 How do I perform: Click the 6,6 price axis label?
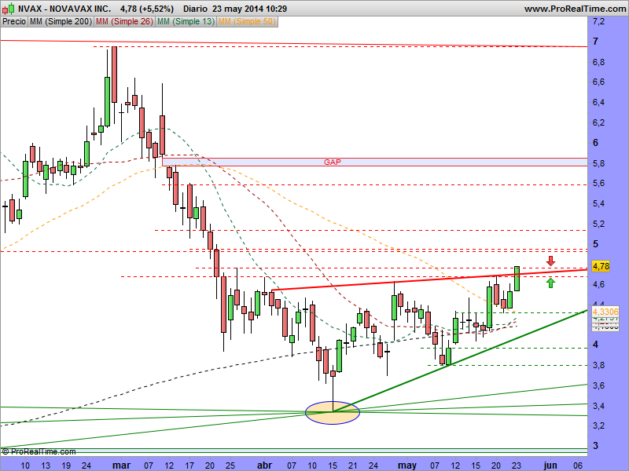pos(598,82)
